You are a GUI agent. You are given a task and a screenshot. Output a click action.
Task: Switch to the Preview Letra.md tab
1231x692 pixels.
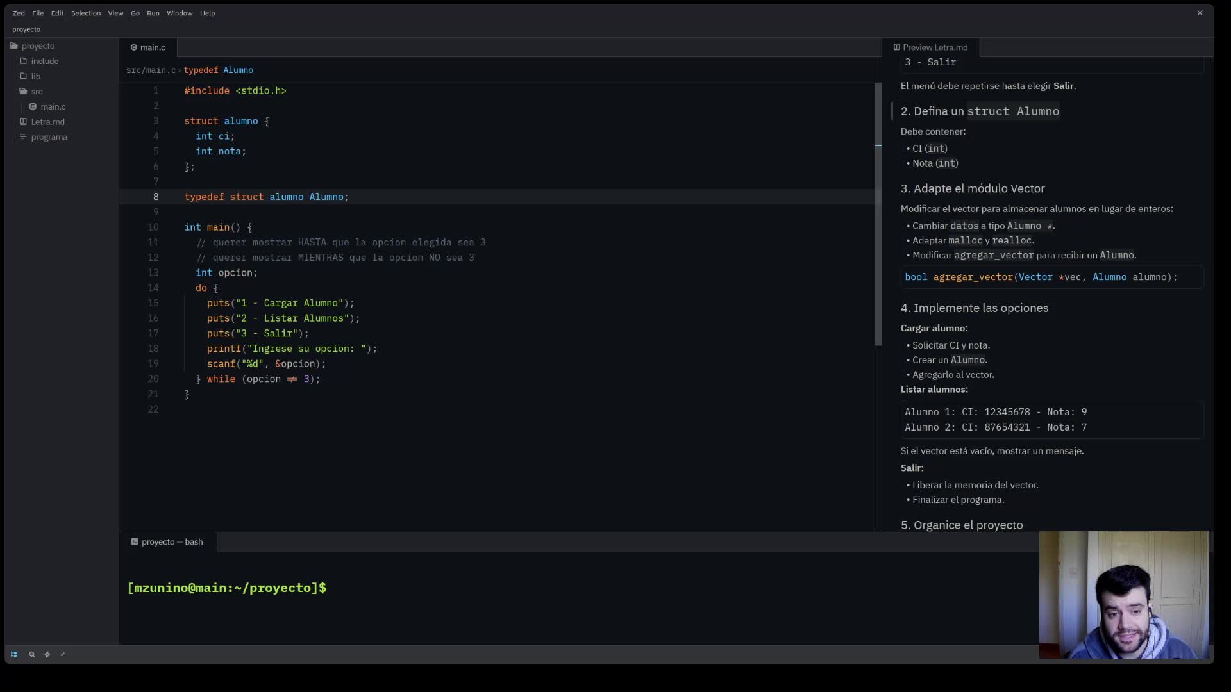tap(931, 47)
